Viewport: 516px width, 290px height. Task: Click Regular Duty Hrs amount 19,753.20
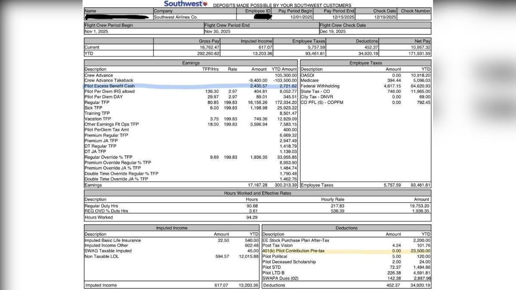click(x=420, y=206)
